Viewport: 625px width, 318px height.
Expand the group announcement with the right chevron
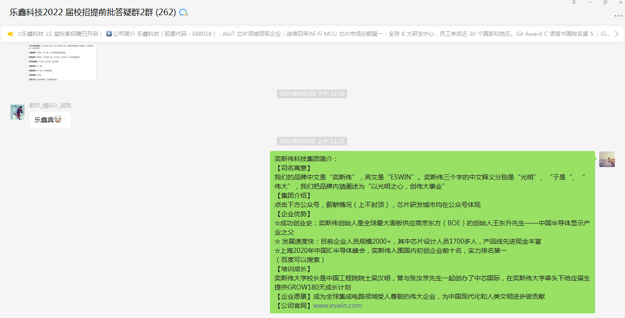617,34
